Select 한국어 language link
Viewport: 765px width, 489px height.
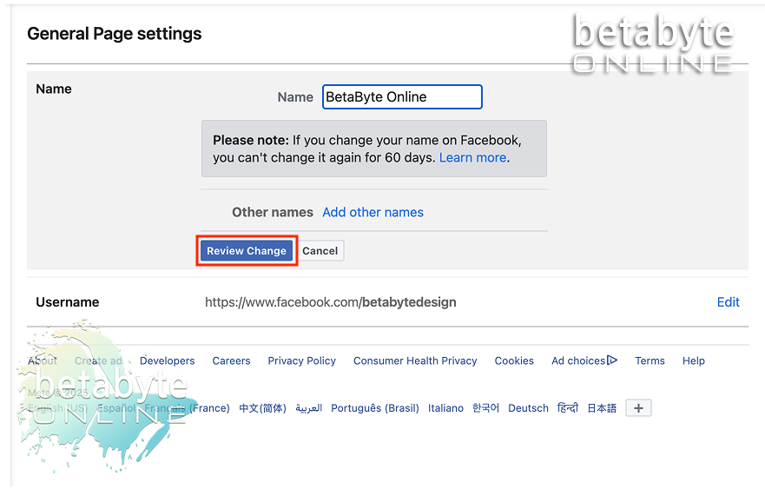(485, 408)
